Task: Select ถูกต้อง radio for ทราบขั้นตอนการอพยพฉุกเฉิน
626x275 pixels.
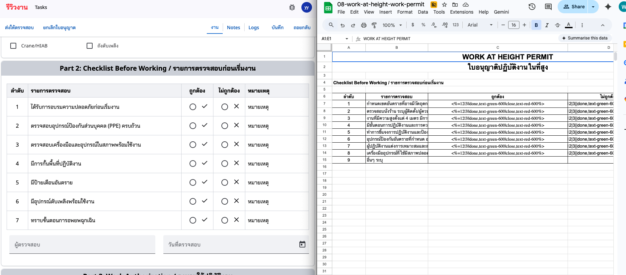Action: tap(193, 220)
